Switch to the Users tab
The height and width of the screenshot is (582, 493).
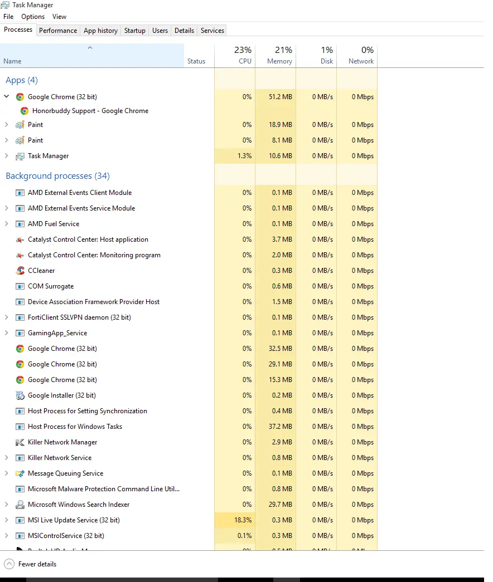pyautogui.click(x=160, y=31)
